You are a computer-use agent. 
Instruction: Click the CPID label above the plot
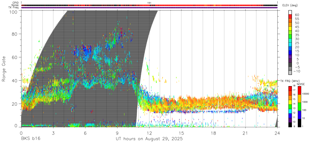click(15, 3)
